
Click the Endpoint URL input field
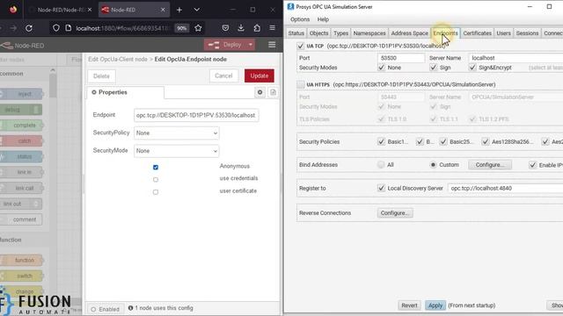click(x=196, y=115)
